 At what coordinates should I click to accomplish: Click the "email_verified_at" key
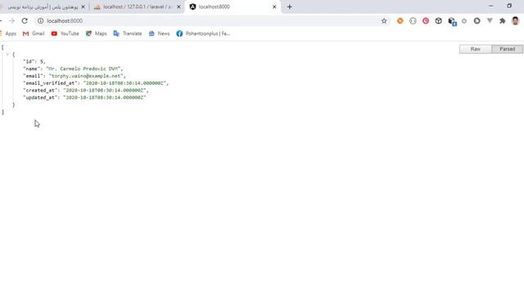click(x=50, y=83)
